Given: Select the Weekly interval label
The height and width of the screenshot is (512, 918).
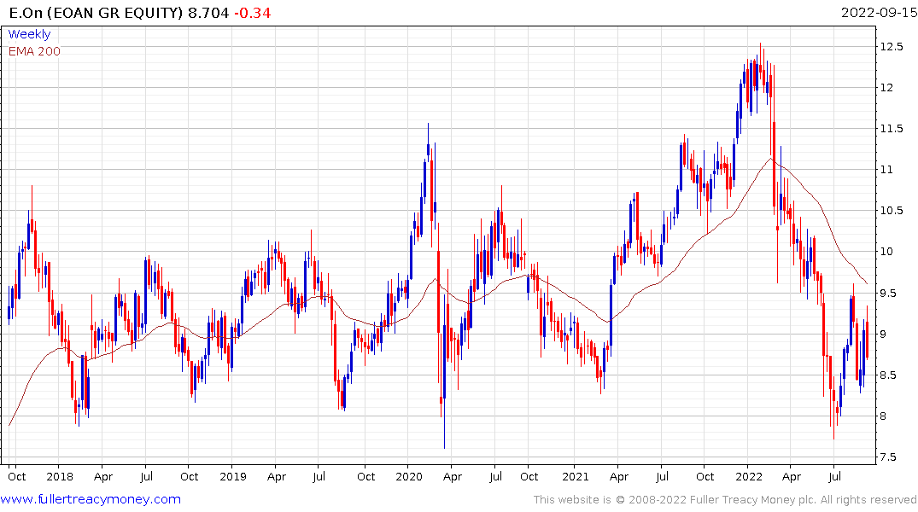Looking at the screenshot, I should [x=29, y=34].
